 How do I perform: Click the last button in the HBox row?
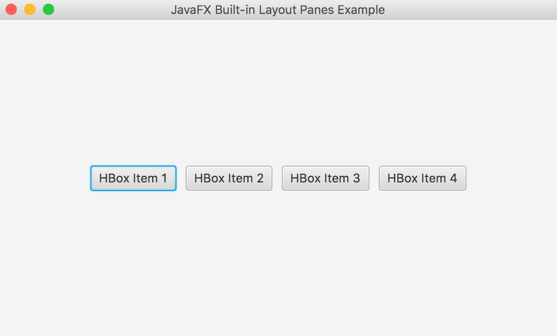pyautogui.click(x=422, y=178)
